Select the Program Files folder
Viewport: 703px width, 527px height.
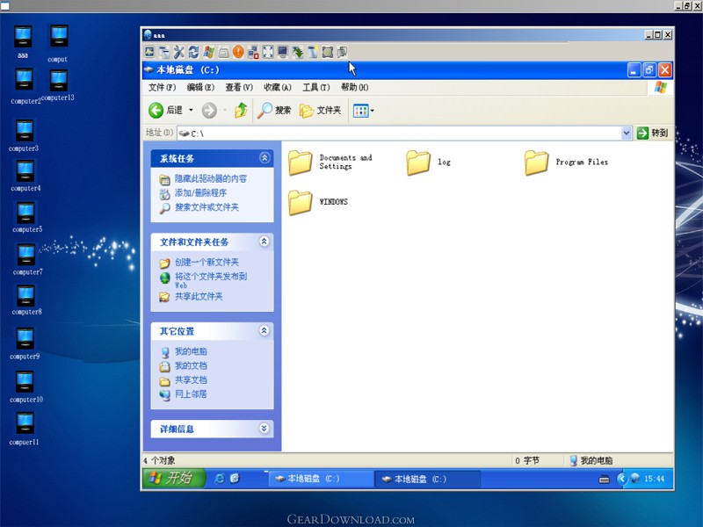566,162
